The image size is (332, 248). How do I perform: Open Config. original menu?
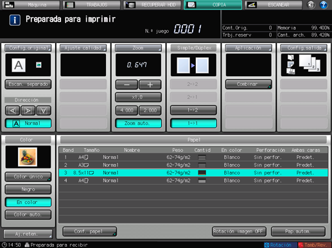pos(28,48)
